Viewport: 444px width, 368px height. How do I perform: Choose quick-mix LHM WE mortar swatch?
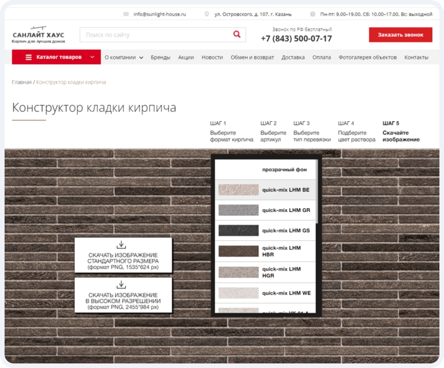[265, 293]
